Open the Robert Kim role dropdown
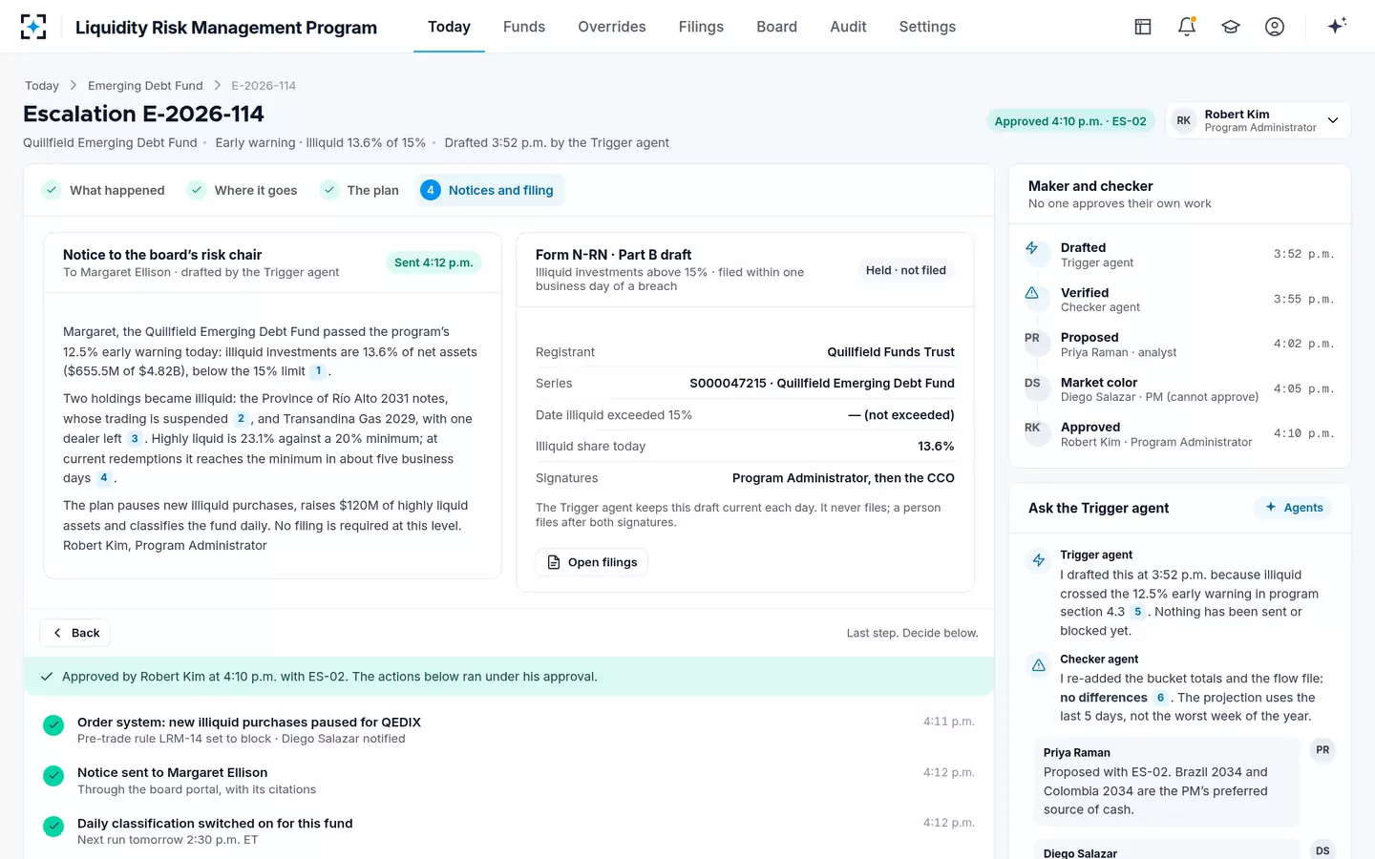1375x859 pixels. coord(1259,120)
